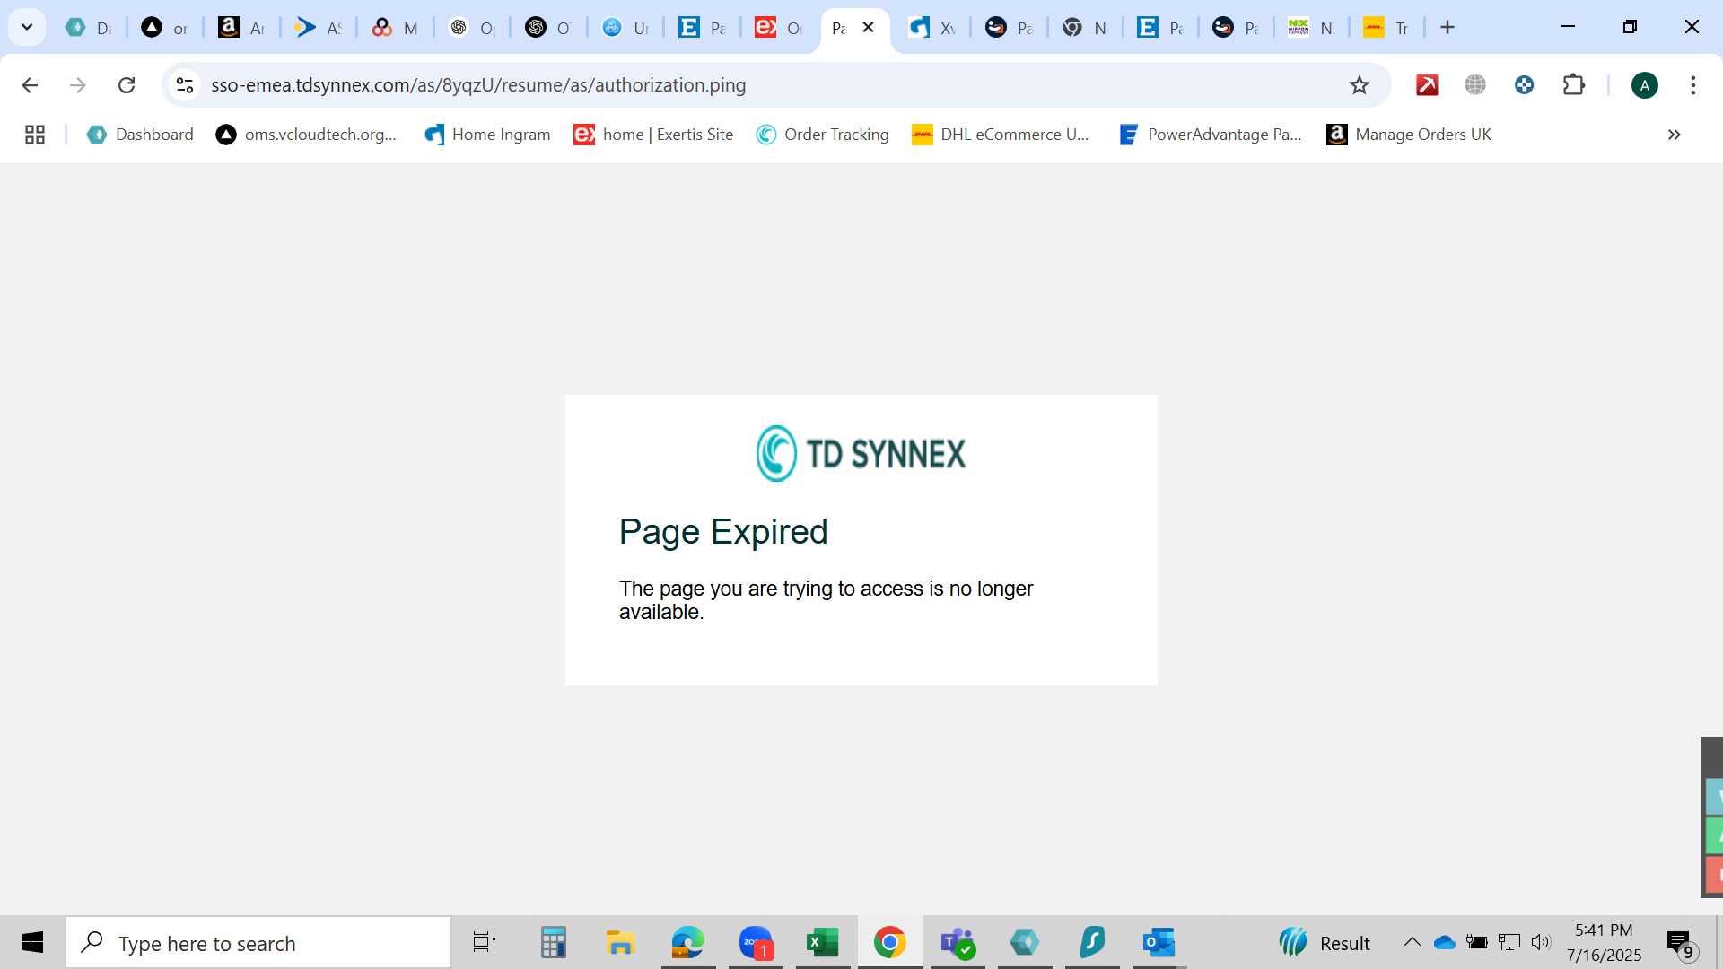
Task: Switch to the Ingram tab labeled X
Action: 932,28
